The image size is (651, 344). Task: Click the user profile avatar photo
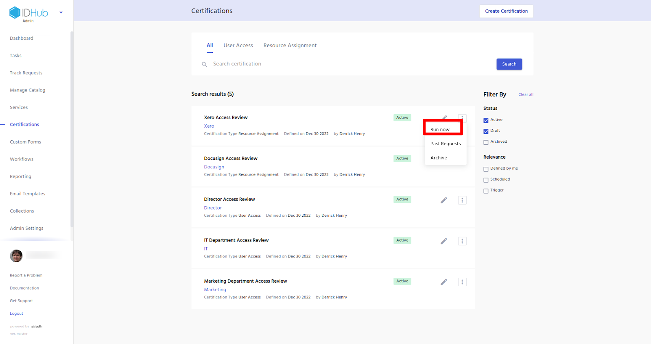pos(16,256)
